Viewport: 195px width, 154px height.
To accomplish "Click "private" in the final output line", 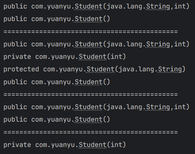I will tap(17, 145).
